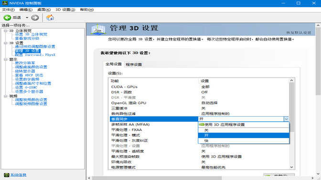Collapse the 显示 tree node

(x=6, y=60)
